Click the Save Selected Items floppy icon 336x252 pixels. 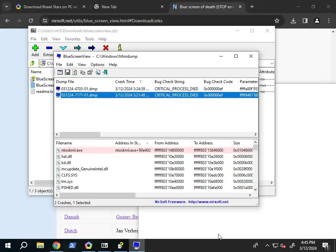[68, 72]
